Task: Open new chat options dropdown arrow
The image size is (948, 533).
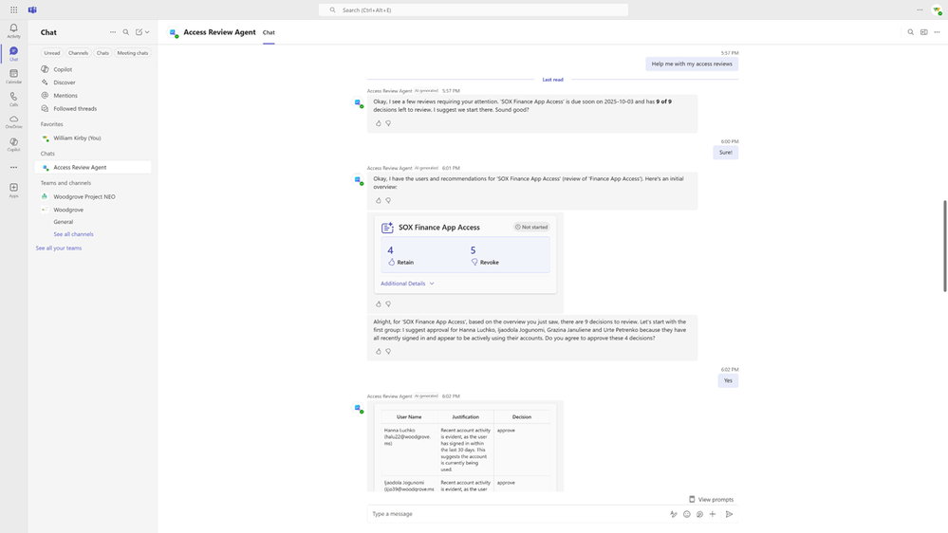Action: [147, 32]
